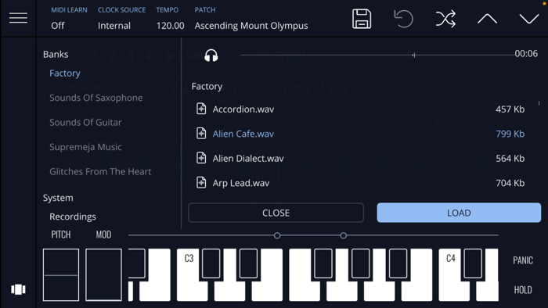Click the PITCH wheel pad
548x308 pixels.
click(x=61, y=275)
